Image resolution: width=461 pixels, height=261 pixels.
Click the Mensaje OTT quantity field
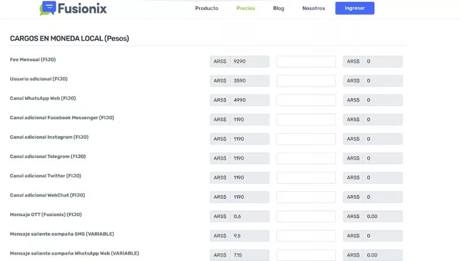(x=306, y=217)
